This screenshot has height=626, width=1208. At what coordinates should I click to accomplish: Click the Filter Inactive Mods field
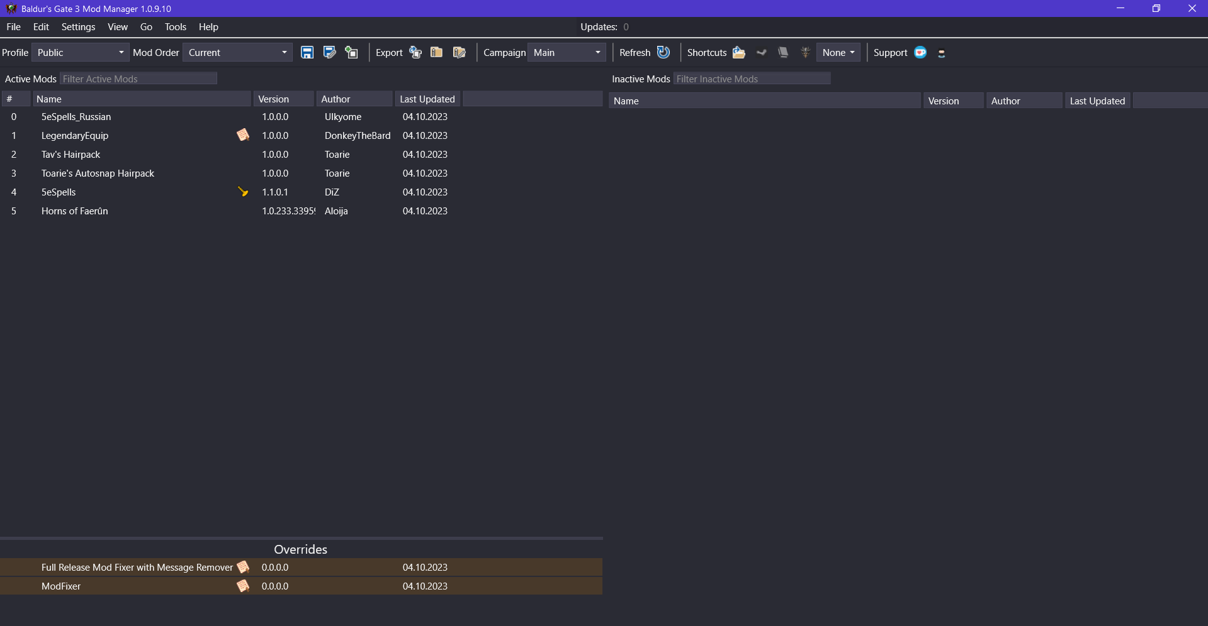(752, 79)
